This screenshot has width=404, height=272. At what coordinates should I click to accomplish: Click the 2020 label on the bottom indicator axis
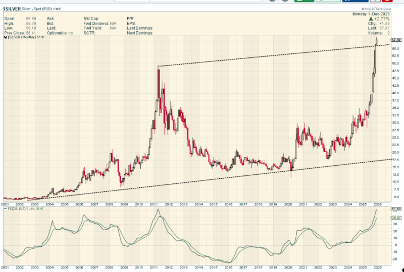(x=287, y=267)
